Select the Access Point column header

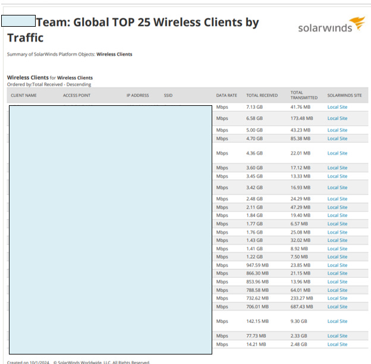77,95
